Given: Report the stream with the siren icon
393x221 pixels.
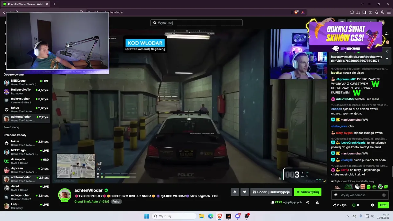Looking at the screenshot, I should point(317,202).
